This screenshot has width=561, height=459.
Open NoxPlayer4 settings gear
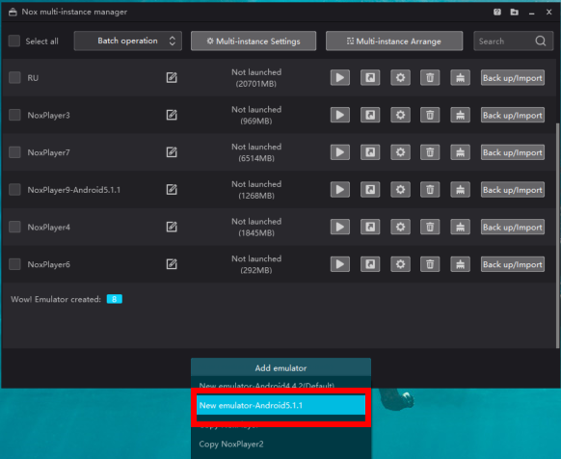coord(400,227)
